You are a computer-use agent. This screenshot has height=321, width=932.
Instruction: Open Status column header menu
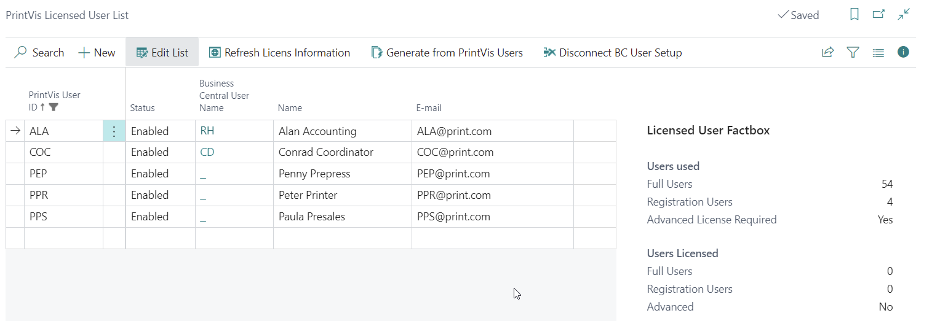(x=142, y=108)
